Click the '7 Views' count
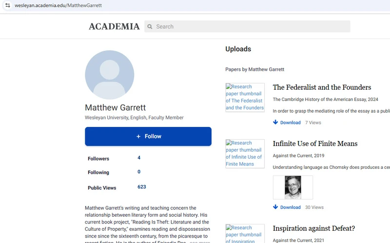390x243 pixels. [x=313, y=122]
